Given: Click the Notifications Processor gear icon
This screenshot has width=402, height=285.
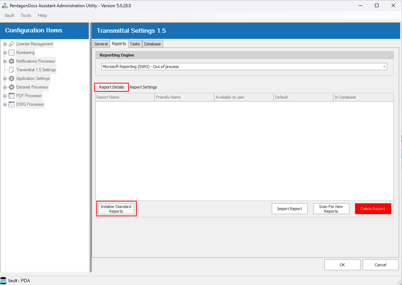Looking at the screenshot, I should [12, 61].
